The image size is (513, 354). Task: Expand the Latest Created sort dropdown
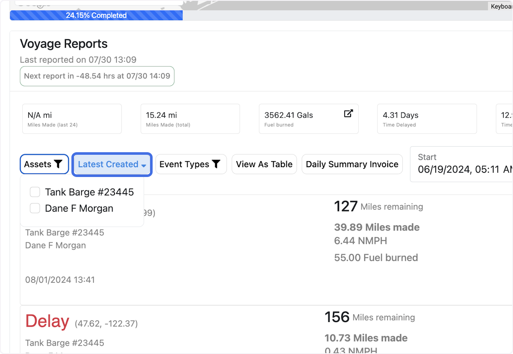[x=112, y=165]
